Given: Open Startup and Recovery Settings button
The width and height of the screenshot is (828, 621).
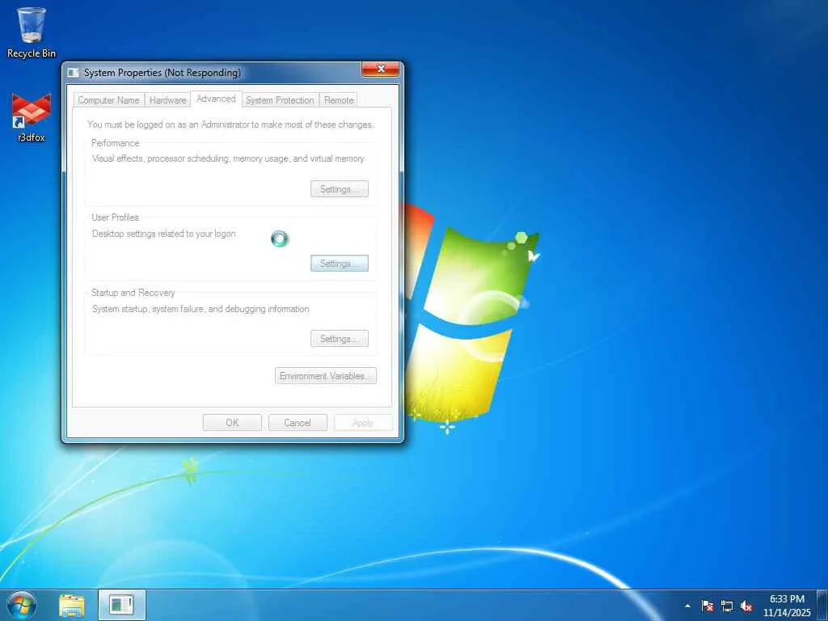Looking at the screenshot, I should [340, 339].
